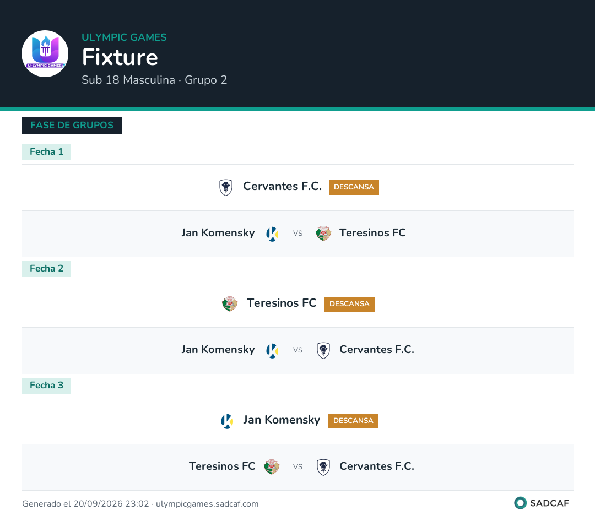Click DESCANSA badge next to Jan Komensky

(353, 421)
